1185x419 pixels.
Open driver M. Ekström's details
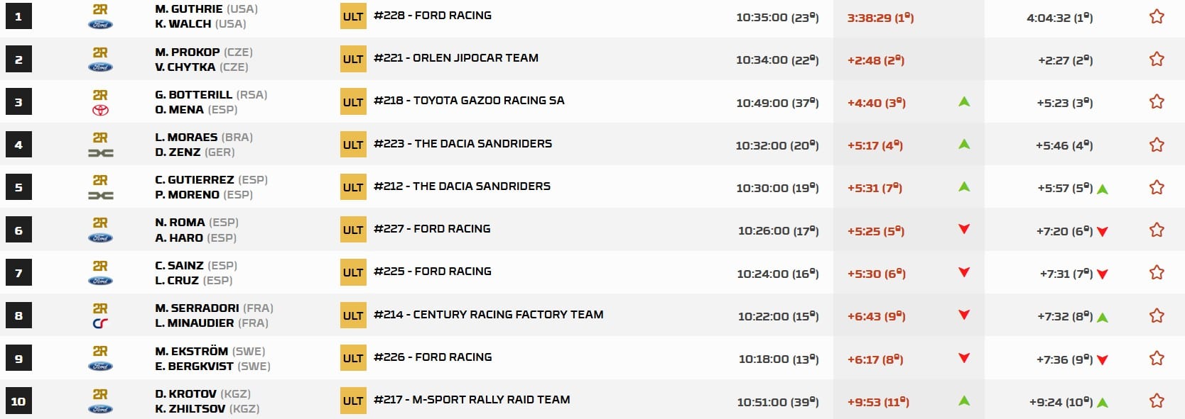[191, 351]
